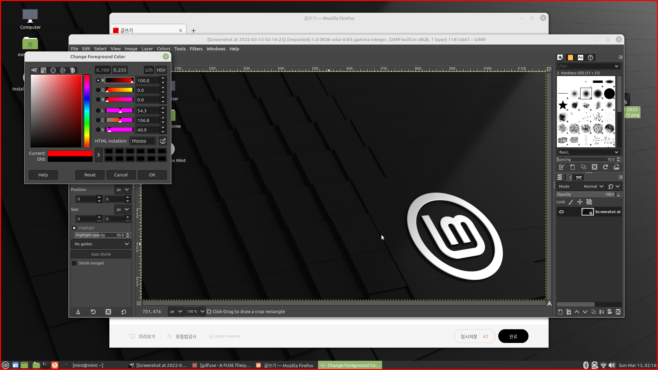Switch to the Channels tab
Image resolution: width=658 pixels, height=370 pixels.
click(x=569, y=177)
